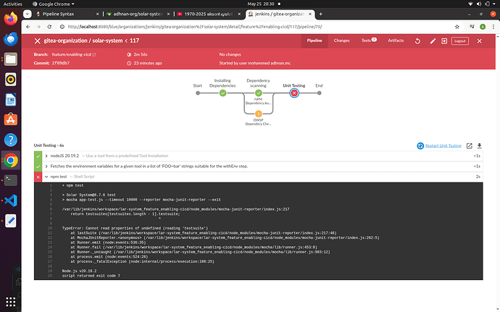Go forward in browser history
500x312 pixels.
(38, 27)
